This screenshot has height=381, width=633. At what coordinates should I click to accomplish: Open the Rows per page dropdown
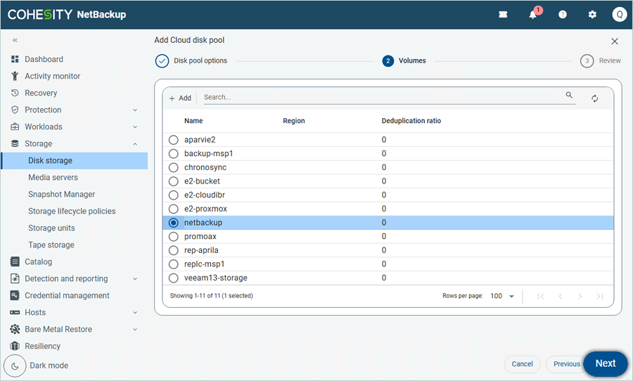point(502,296)
